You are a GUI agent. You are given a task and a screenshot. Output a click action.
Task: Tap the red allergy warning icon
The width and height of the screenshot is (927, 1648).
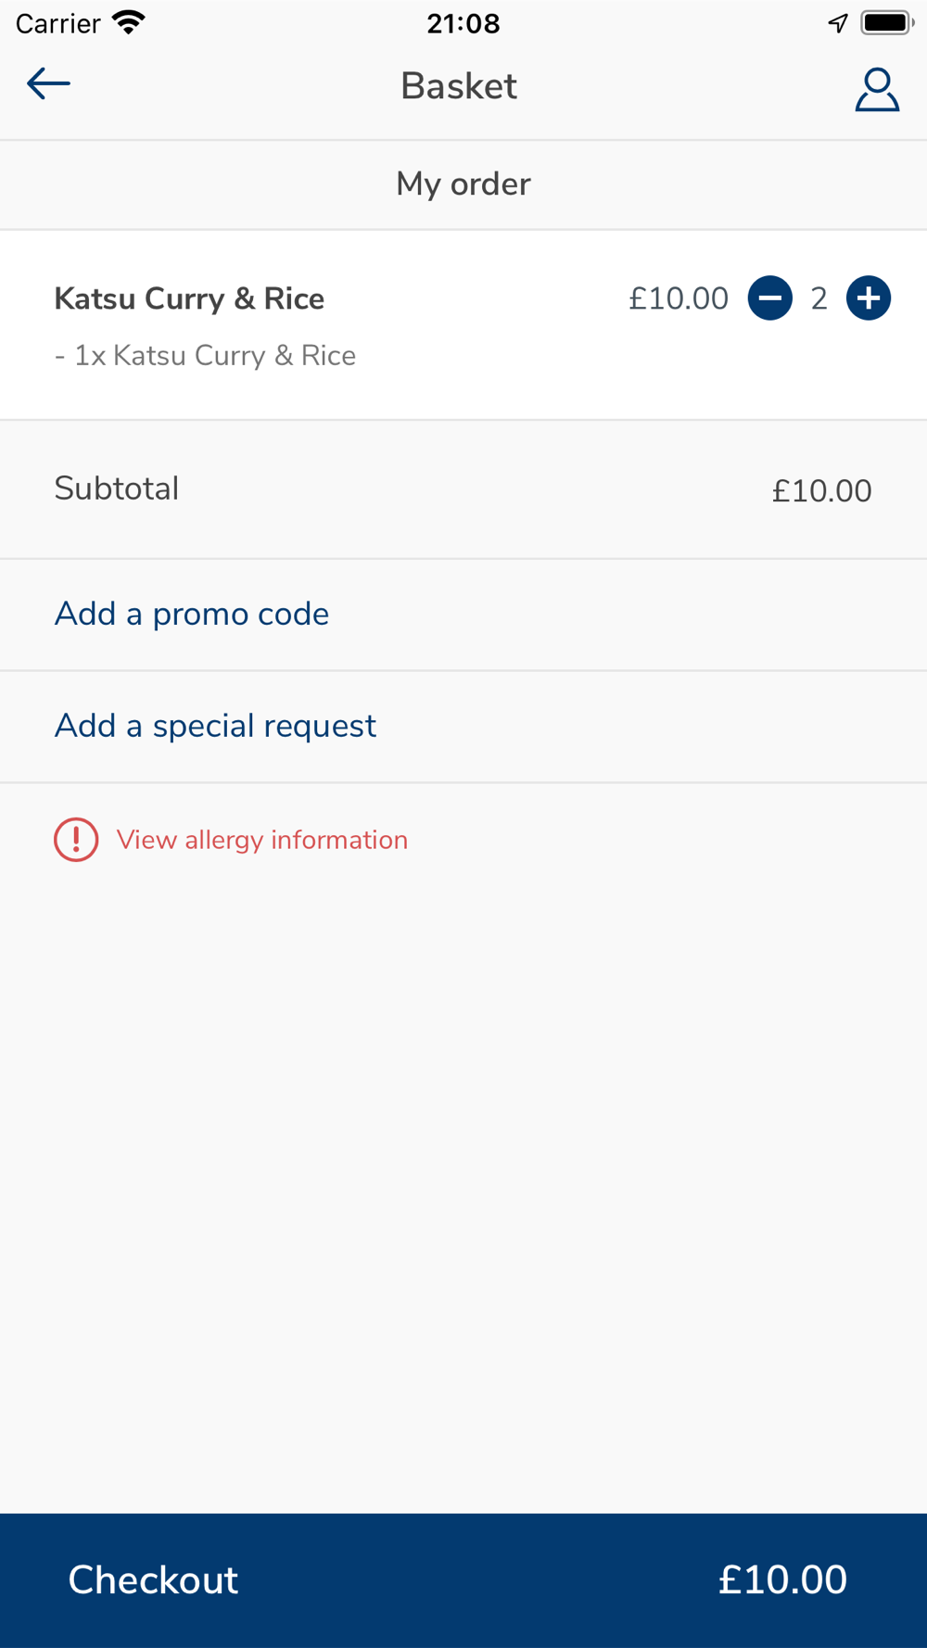(x=76, y=840)
